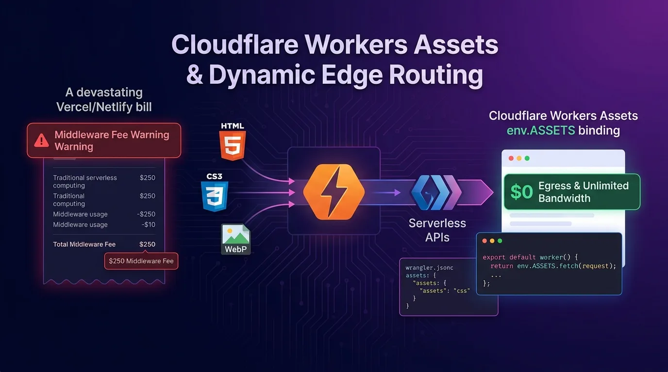This screenshot has width=668, height=372.
Task: Click the Egress & Unlimited Bandwidth label
Action: (x=584, y=192)
